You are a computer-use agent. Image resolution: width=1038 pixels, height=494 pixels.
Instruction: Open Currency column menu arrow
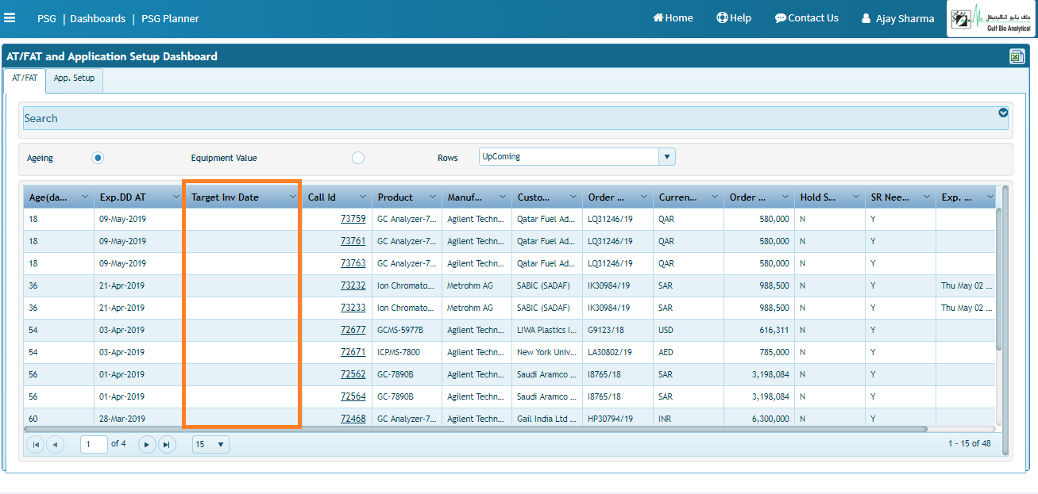click(715, 197)
